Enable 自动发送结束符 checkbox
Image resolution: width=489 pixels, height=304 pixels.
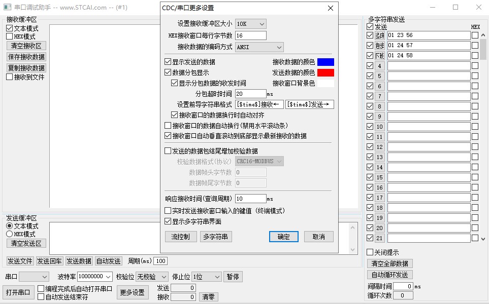click(41, 297)
